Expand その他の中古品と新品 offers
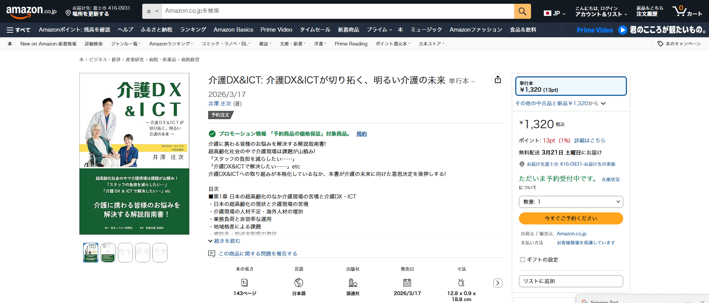Image resolution: width=709 pixels, height=303 pixels. [560, 103]
